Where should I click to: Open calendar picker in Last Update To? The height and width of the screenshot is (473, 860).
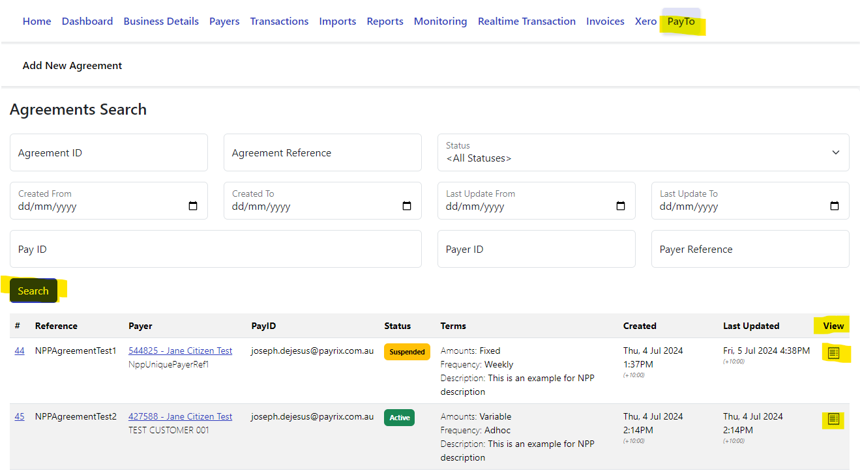(835, 207)
